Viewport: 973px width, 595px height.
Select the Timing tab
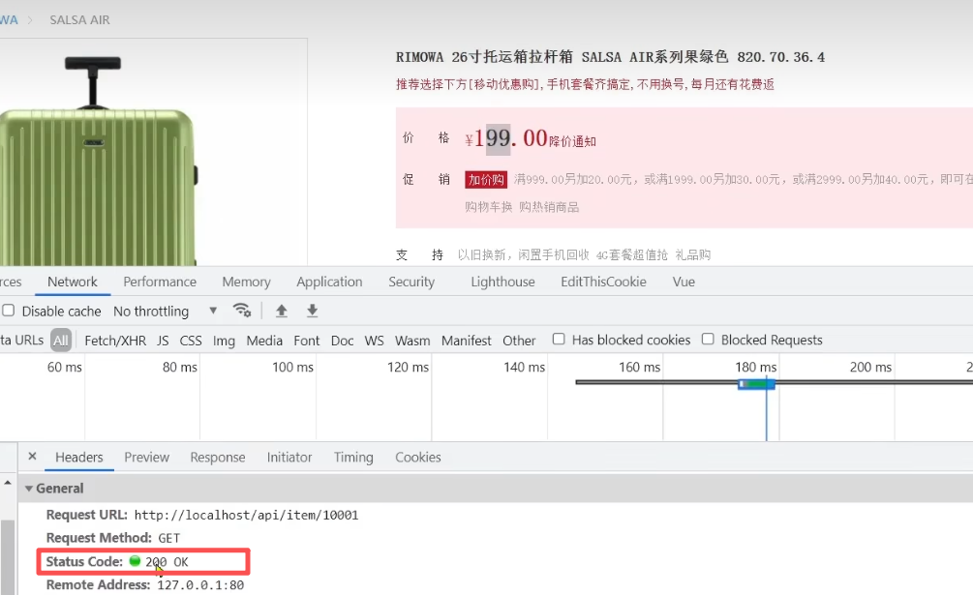tap(353, 458)
